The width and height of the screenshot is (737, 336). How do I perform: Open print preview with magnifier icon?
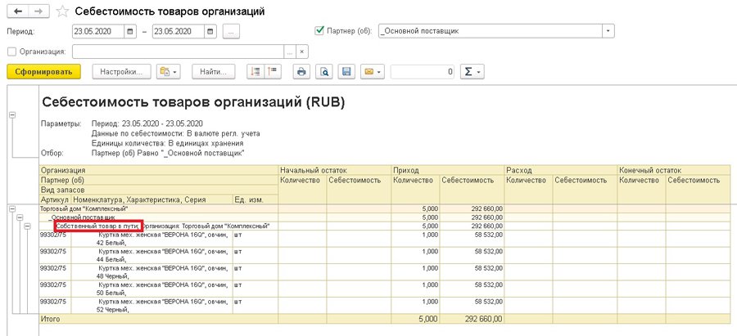pos(324,72)
